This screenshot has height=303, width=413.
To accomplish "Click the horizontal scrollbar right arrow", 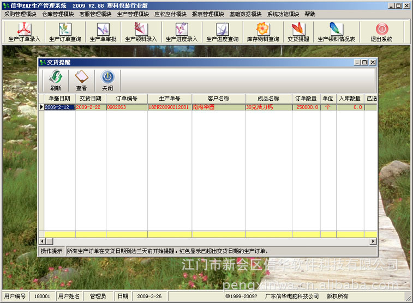I will tap(373, 241).
